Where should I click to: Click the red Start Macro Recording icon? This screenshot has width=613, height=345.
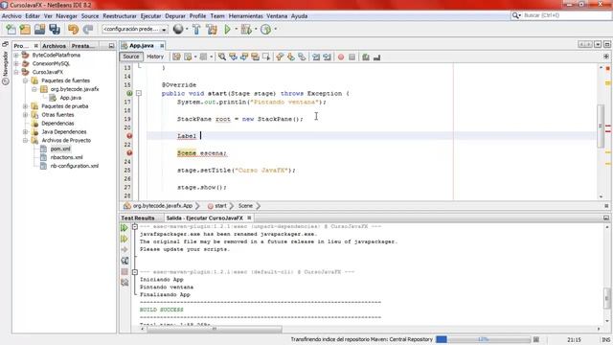tap(341, 57)
